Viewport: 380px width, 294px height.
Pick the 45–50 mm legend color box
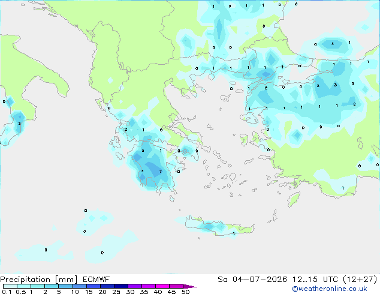[x=176, y=286]
